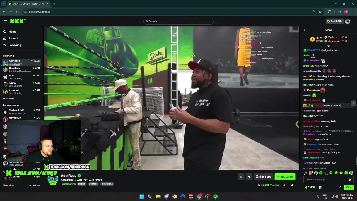Screen dimensions: 357x201
Task: Expand the chat leaderboard chevron
Action: point(329,46)
